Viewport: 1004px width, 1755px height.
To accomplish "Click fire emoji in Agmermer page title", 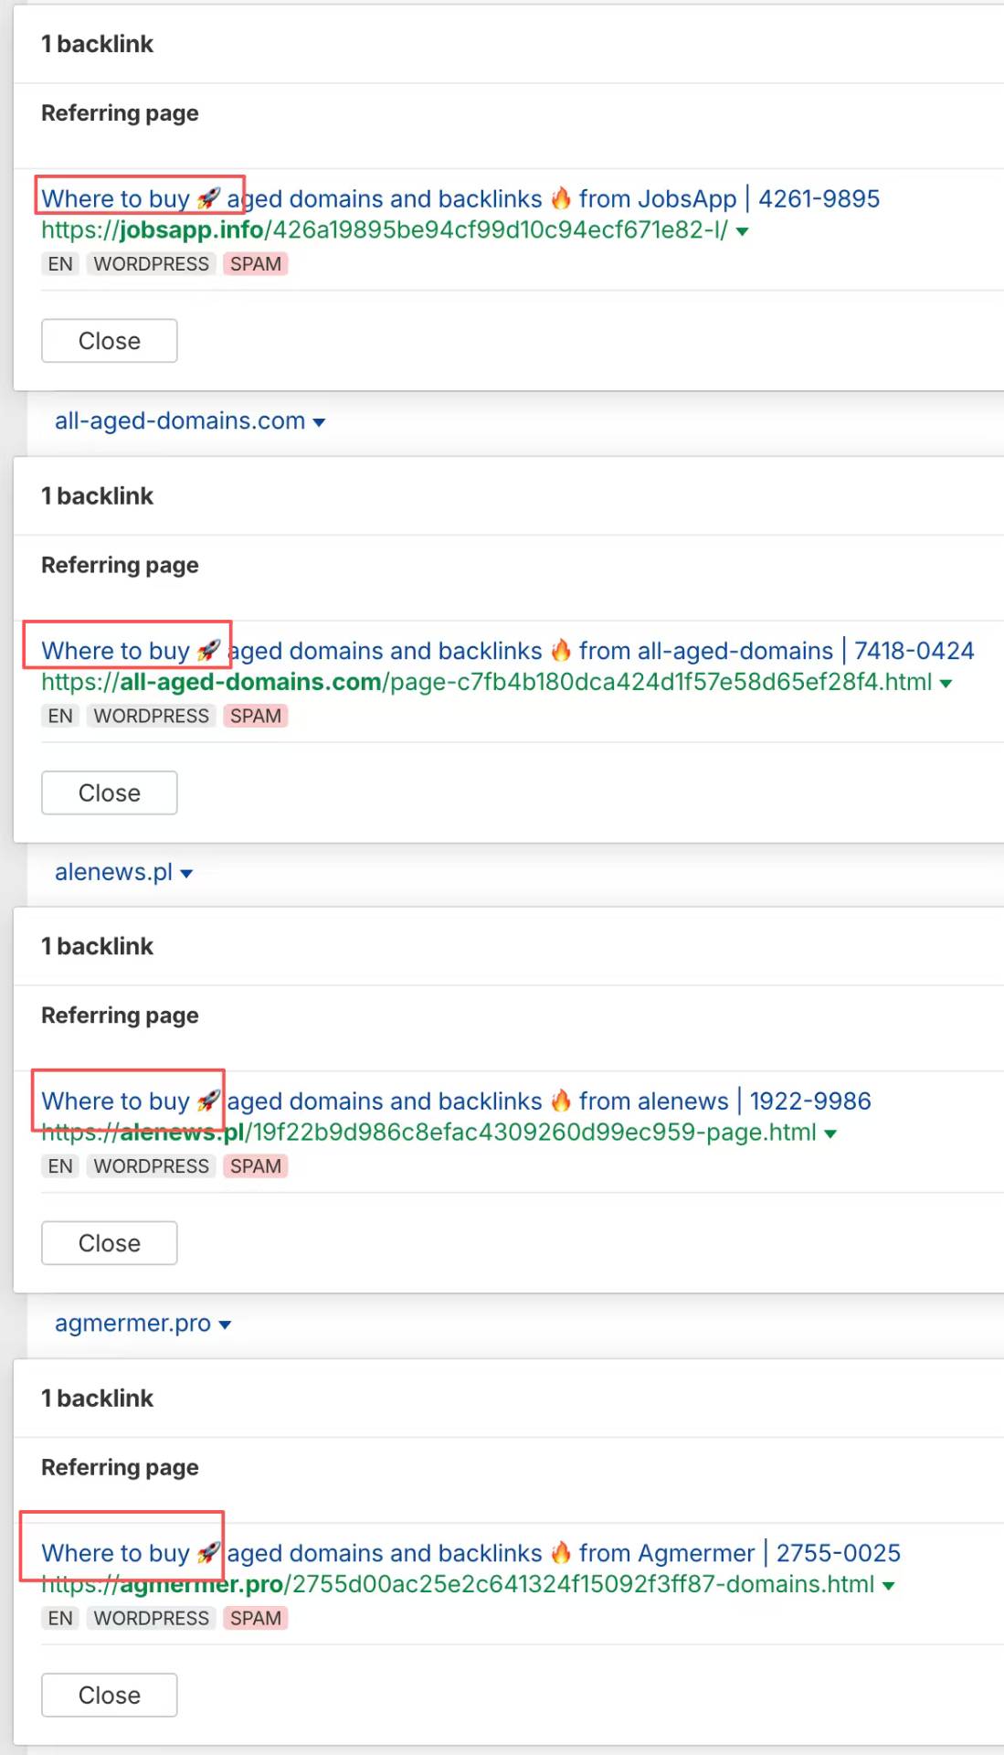I will [x=561, y=1553].
